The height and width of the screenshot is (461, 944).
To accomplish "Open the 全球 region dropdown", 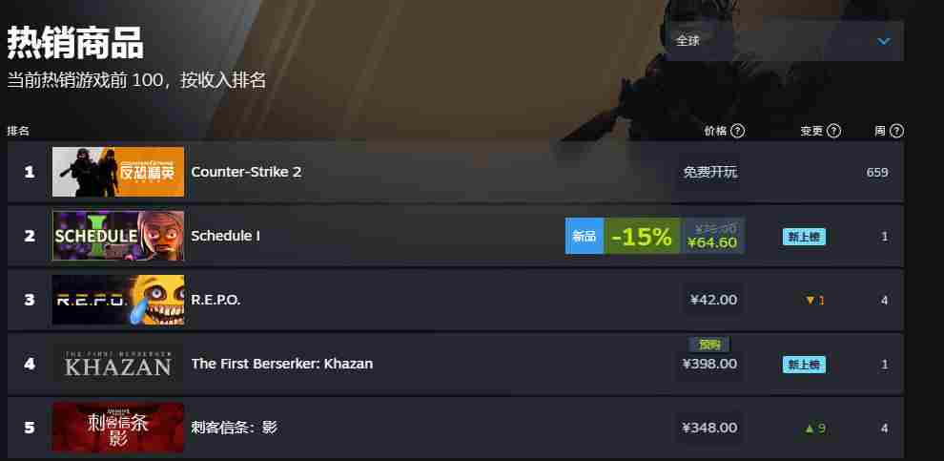I will pyautogui.click(x=783, y=41).
